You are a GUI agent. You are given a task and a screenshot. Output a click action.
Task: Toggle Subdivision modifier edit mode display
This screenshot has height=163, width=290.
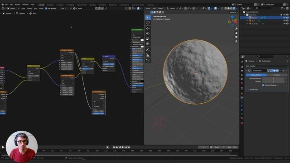pos(271,71)
